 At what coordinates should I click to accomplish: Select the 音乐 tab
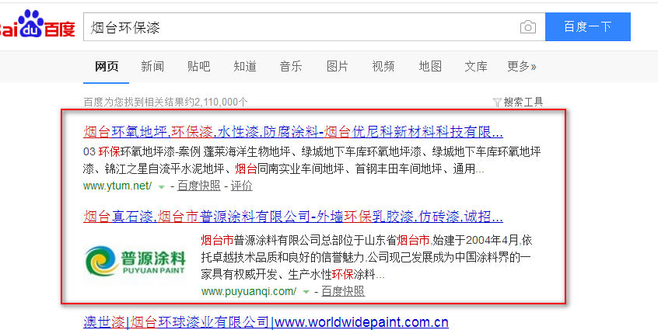click(x=291, y=66)
